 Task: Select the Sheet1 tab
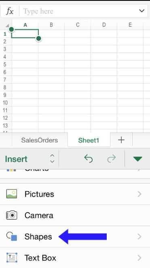[x=89, y=140]
